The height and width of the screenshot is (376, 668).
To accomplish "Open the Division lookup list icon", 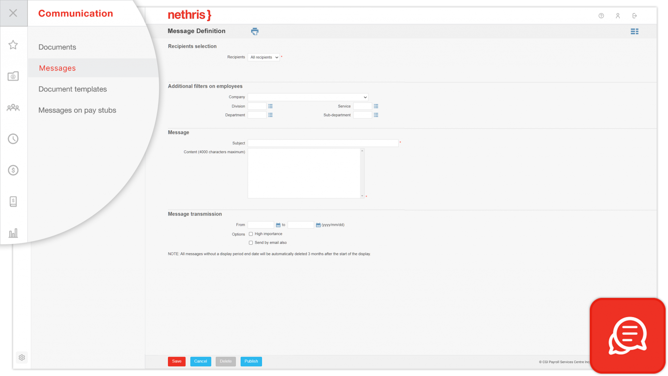I will click(270, 106).
